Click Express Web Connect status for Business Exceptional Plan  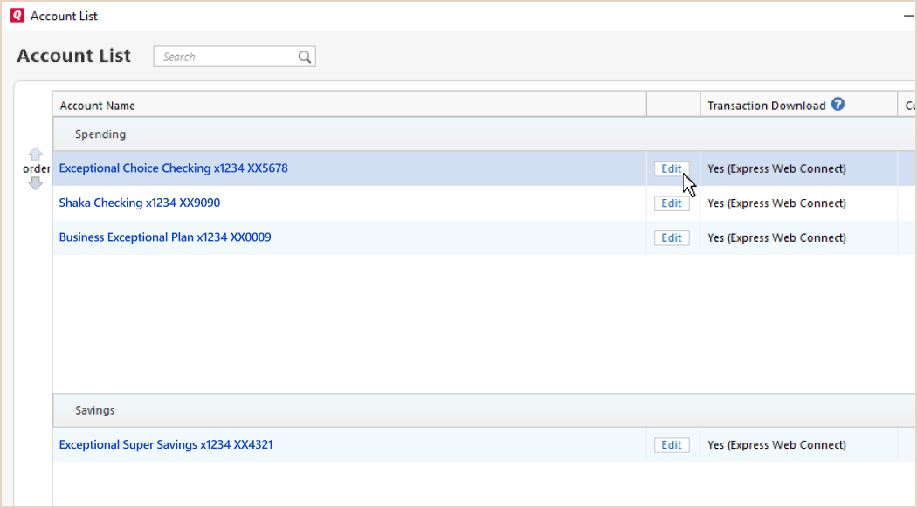tap(776, 237)
